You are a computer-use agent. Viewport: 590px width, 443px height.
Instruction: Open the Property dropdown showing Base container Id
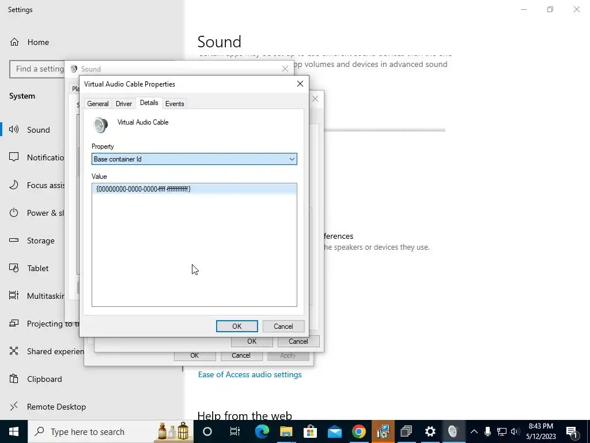pos(194,159)
